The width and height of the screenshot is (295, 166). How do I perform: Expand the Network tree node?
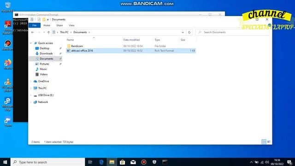click(x=31, y=102)
